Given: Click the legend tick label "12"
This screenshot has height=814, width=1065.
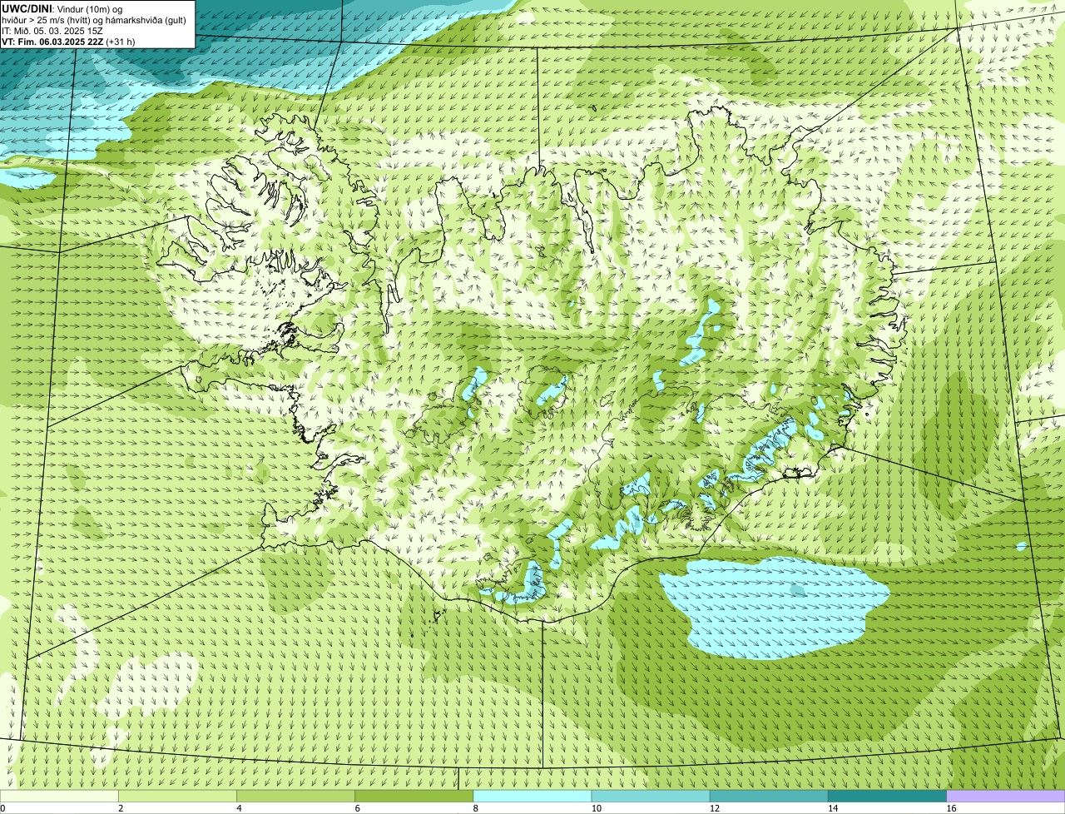Looking at the screenshot, I should click(x=714, y=808).
